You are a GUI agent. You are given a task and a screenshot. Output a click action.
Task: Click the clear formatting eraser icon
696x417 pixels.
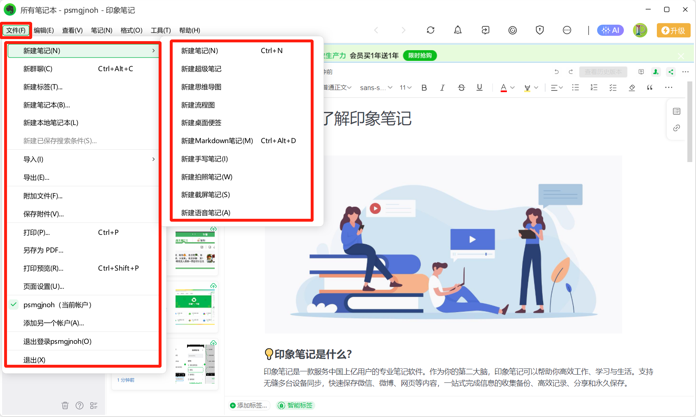[632, 88]
